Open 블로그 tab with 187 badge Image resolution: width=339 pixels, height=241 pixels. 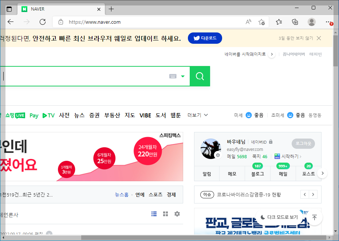click(257, 174)
